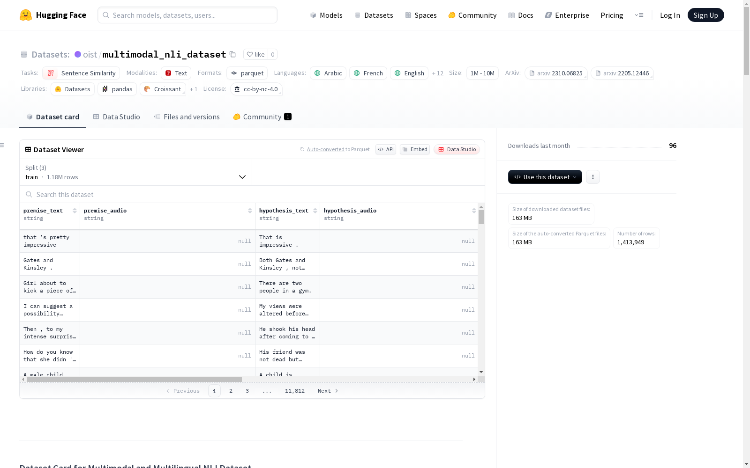Screen dimensions: 750x468
Task: Click the Datasets library tag
Action: [x=73, y=89]
